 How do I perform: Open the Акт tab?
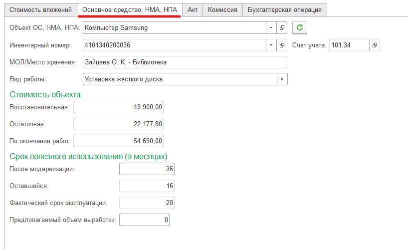point(193,9)
